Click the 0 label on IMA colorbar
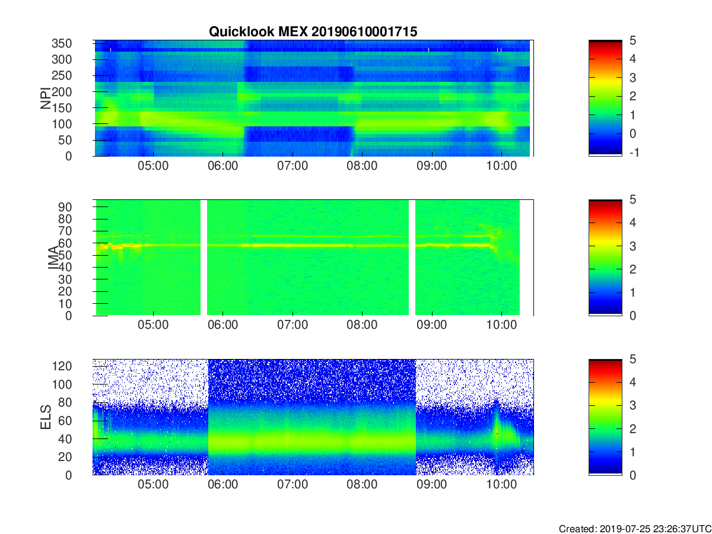This screenshot has width=712, height=534. tap(633, 316)
